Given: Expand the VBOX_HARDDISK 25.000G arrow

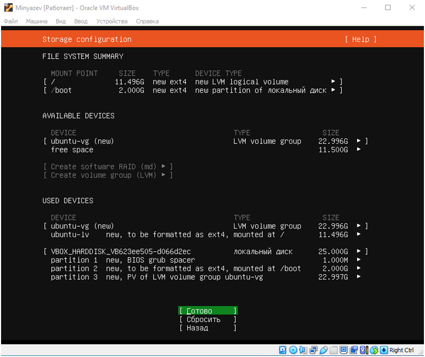Looking at the screenshot, I should coord(358,251).
